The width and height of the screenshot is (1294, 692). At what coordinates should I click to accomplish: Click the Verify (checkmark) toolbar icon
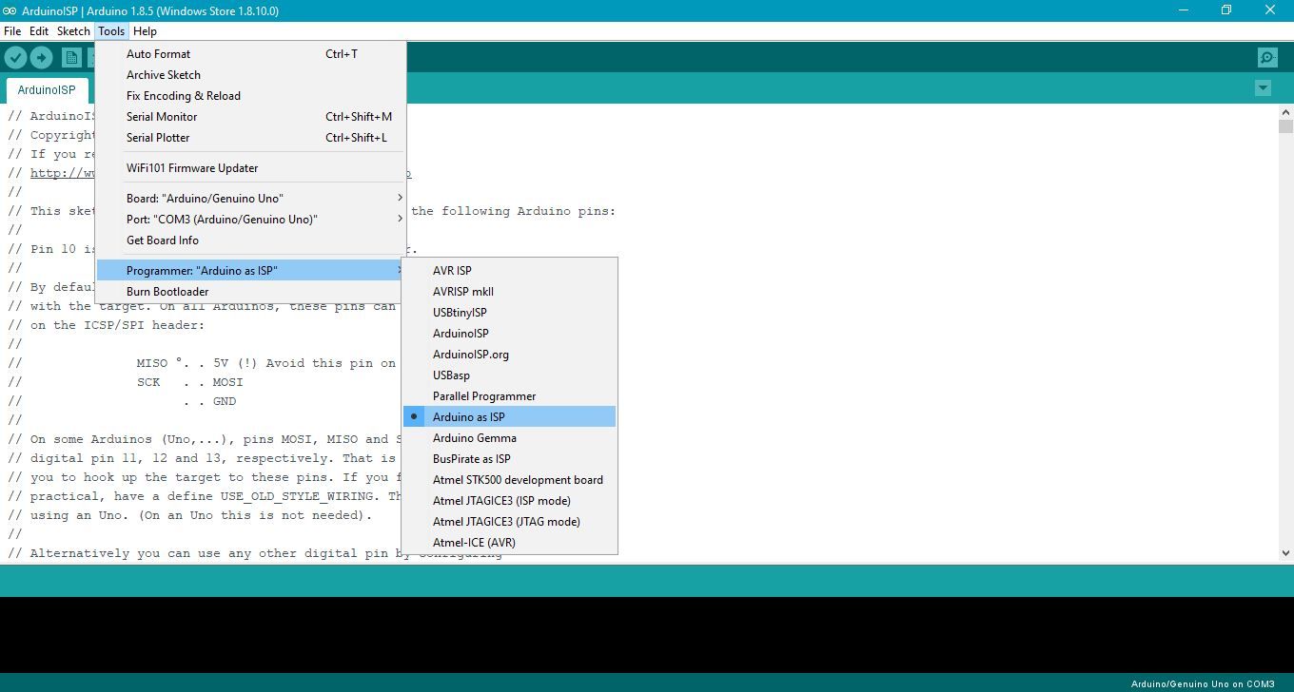pyautogui.click(x=15, y=57)
